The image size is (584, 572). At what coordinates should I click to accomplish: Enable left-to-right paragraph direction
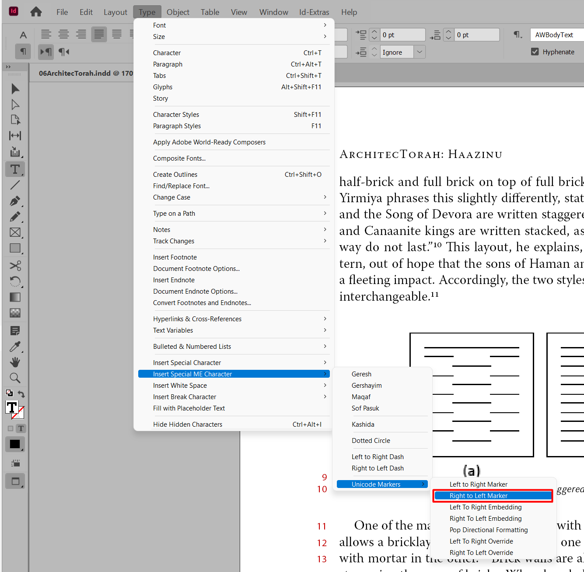[x=45, y=52]
